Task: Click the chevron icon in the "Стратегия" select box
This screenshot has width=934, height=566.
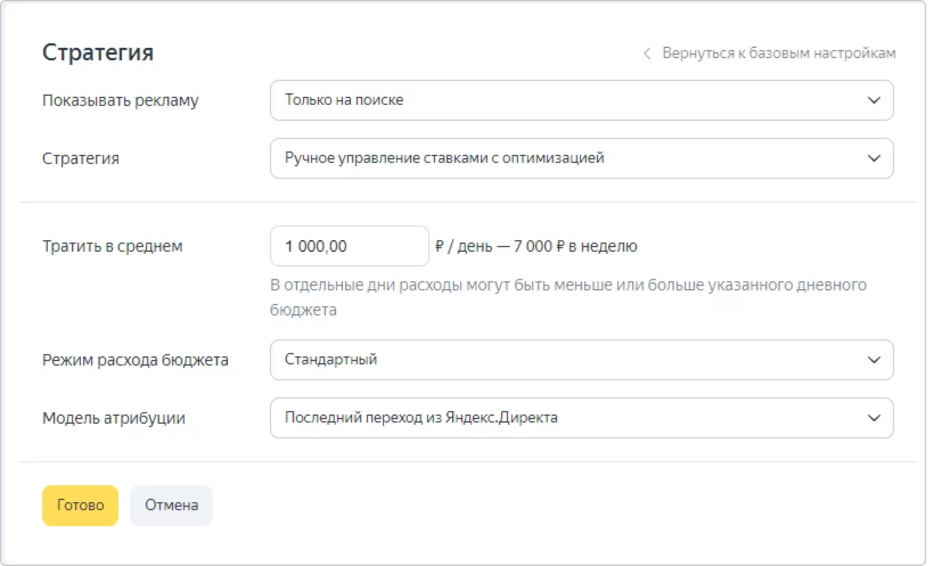Action: (874, 158)
